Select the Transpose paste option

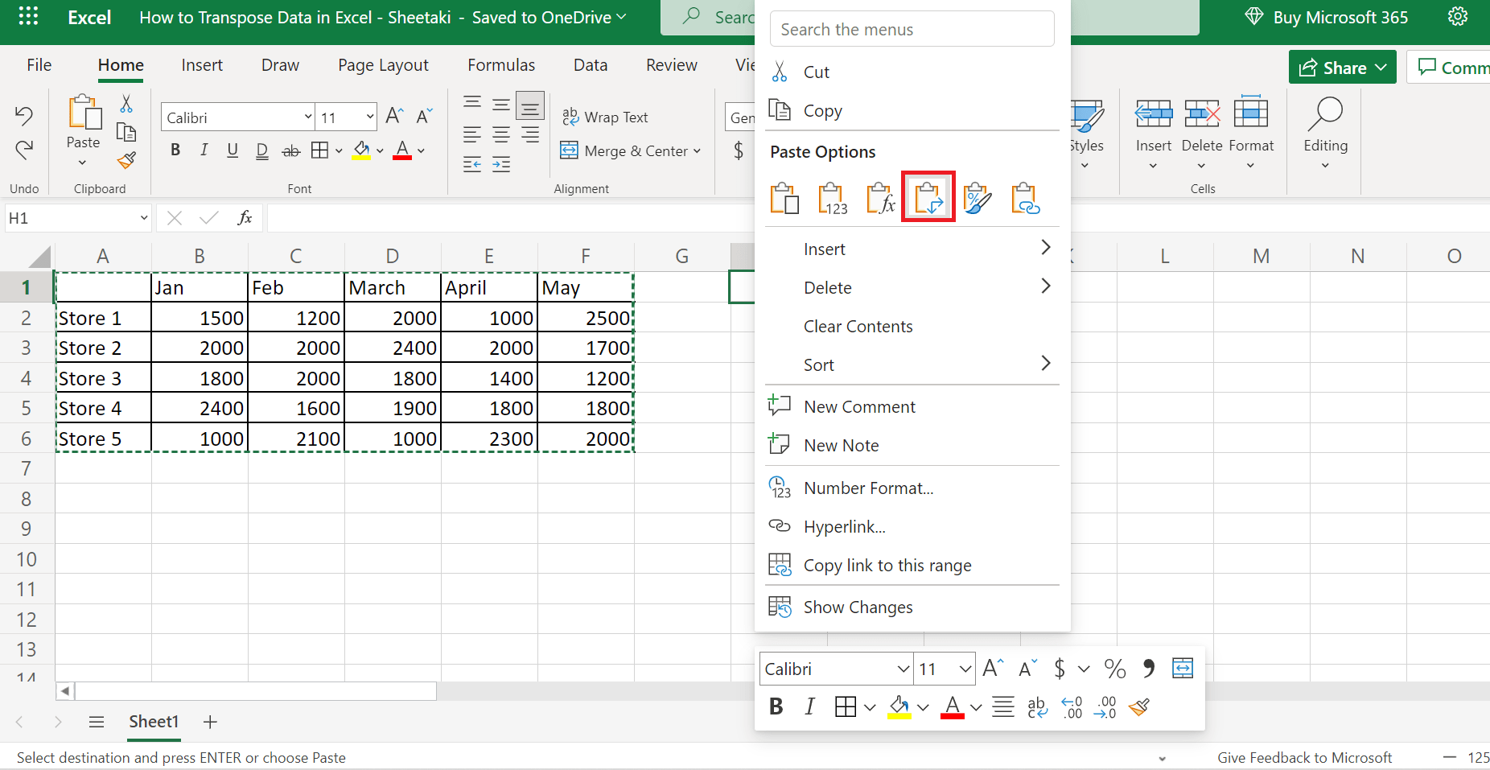[928, 197]
